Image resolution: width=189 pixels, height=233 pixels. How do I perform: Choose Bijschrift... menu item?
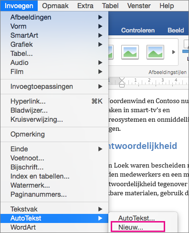click(54, 167)
